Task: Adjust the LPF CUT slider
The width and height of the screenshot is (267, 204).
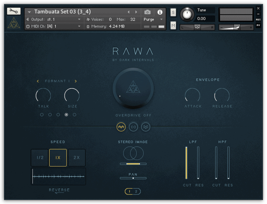Action: [186, 163]
